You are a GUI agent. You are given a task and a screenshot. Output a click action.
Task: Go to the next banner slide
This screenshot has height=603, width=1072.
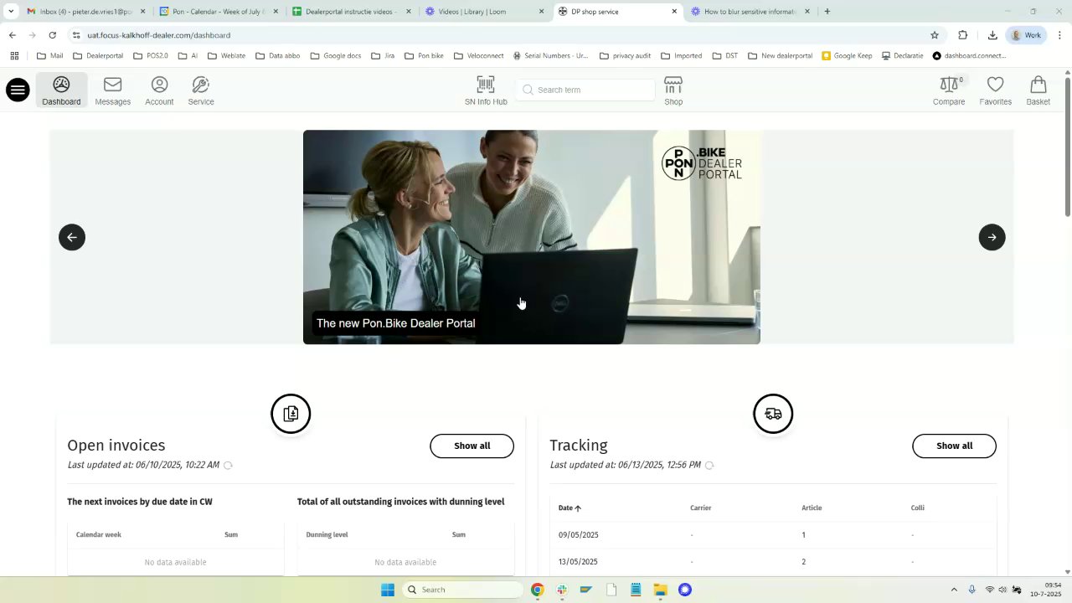tap(992, 237)
